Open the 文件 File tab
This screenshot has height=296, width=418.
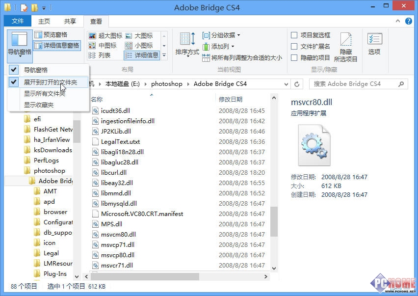click(x=18, y=21)
